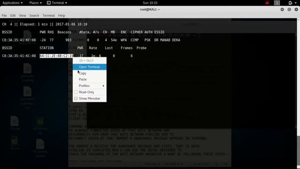The width and height of the screenshot is (300, 169).
Task: Click the ENC value WPA
Action: point(124,40)
